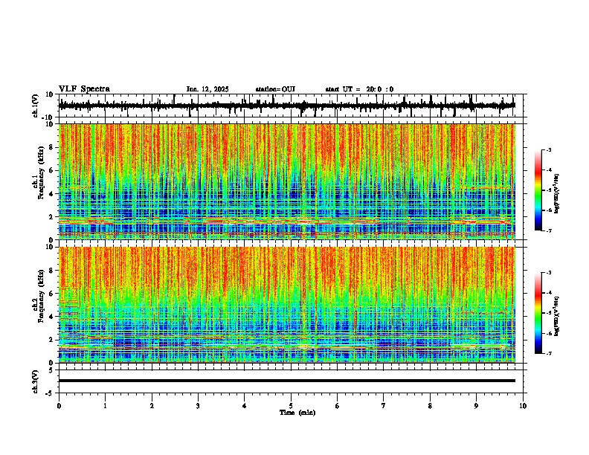Click the "-3" label on ch.2 color bar
This screenshot has height=455, width=589.
click(x=548, y=273)
